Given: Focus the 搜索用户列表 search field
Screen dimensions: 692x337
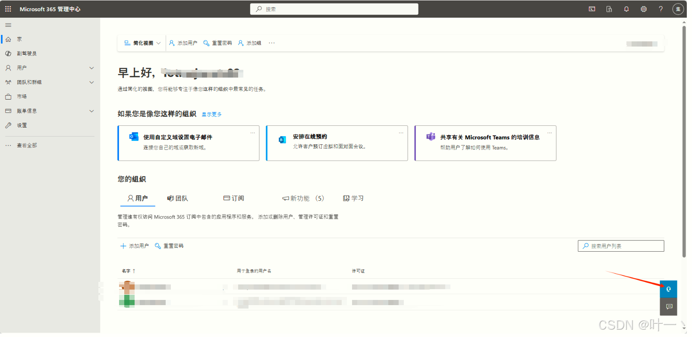Looking at the screenshot, I should 621,246.
